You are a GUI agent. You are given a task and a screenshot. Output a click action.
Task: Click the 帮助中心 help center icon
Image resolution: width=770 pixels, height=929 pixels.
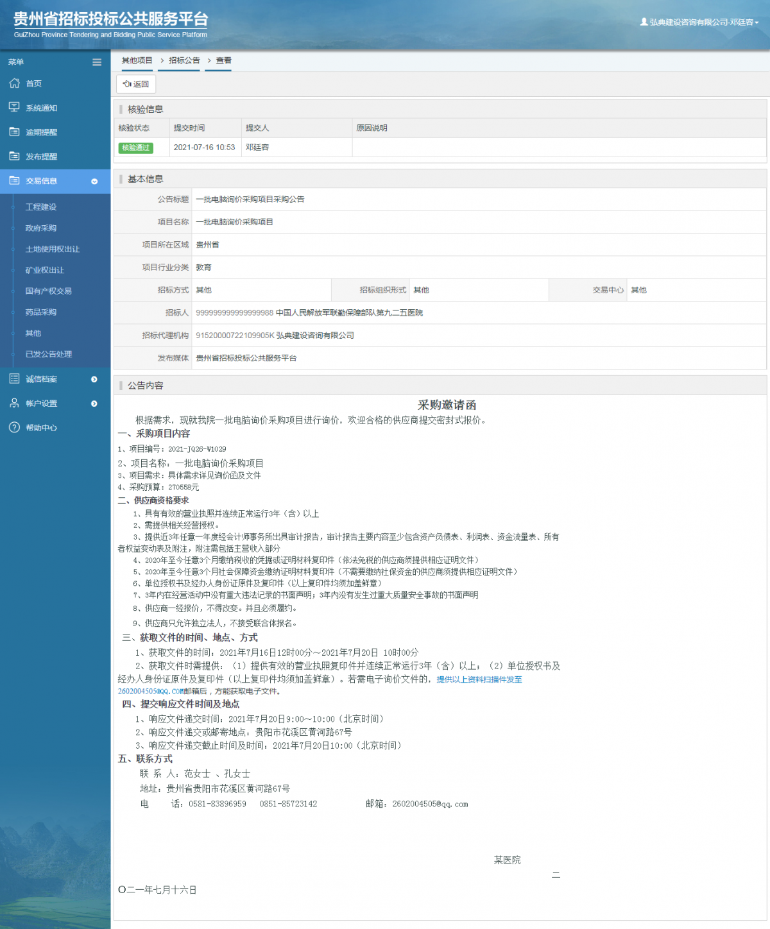[14, 427]
